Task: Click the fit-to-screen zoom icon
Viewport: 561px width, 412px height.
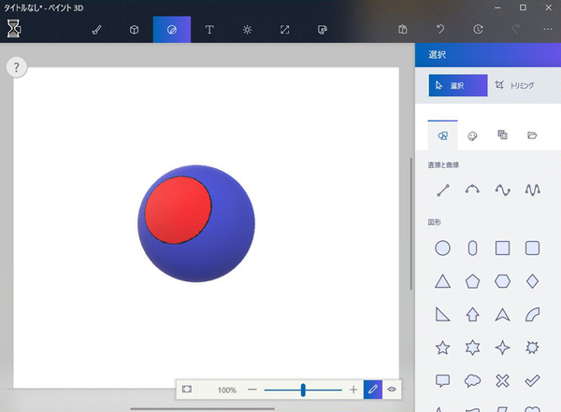Action: point(187,389)
